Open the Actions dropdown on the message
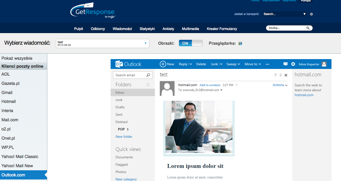341x181 pixels. 280,85
